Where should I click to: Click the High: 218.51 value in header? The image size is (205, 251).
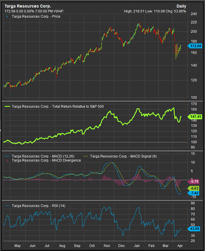tap(134, 11)
